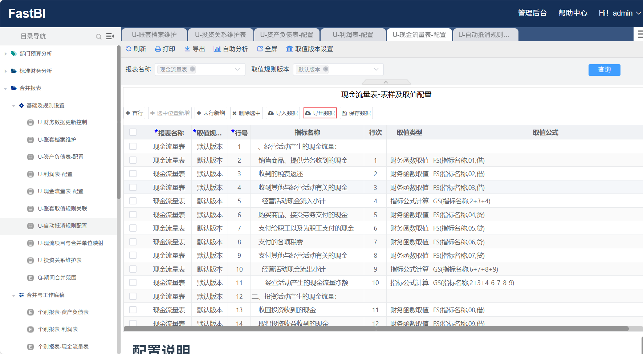Toggle the select-all checkbox in table header

tap(133, 133)
